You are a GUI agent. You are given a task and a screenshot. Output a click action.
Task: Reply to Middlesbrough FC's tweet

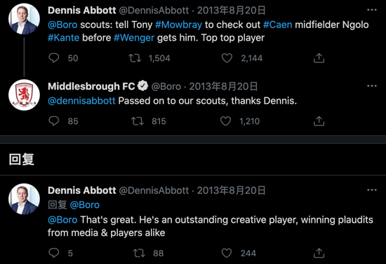53,121
